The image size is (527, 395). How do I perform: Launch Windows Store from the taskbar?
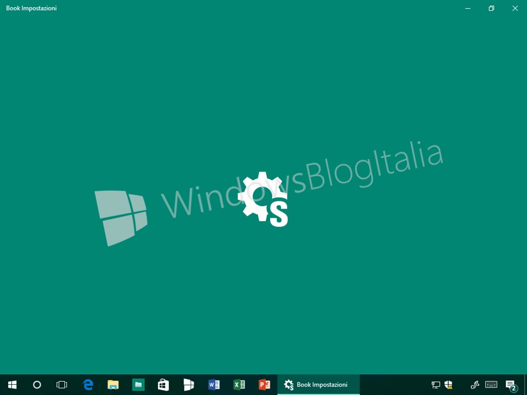164,385
